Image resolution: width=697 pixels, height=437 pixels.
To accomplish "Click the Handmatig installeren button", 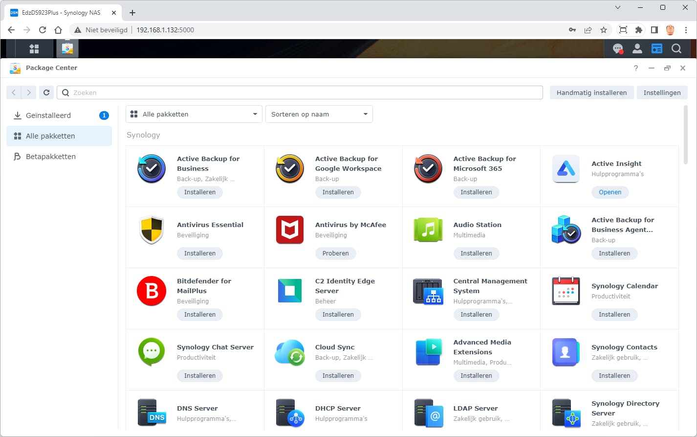I will coord(591,92).
